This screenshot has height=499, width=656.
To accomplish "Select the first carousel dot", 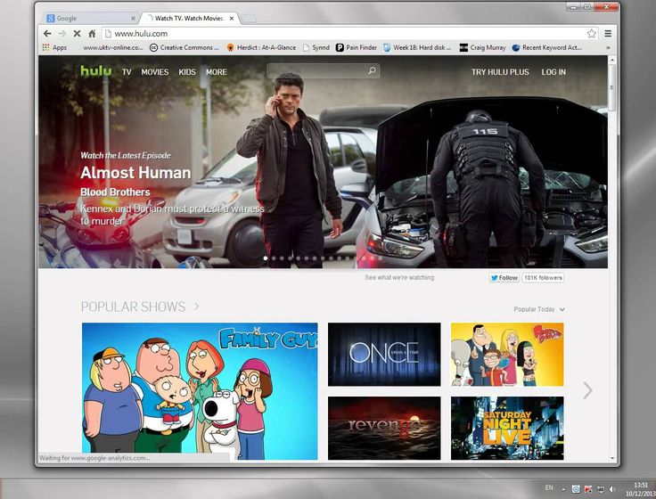I will point(266,258).
